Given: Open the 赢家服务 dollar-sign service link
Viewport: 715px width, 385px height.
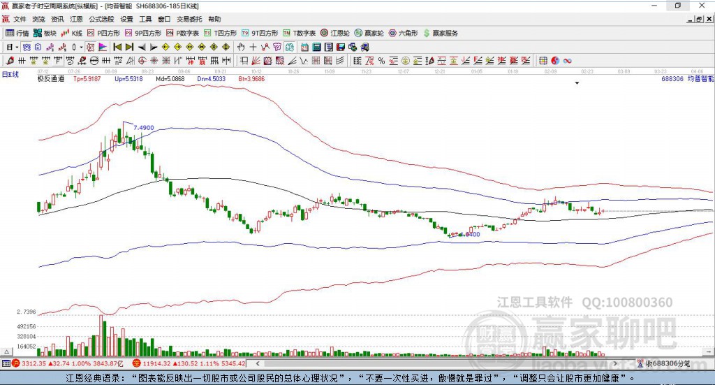Looking at the screenshot, I should click(x=441, y=34).
